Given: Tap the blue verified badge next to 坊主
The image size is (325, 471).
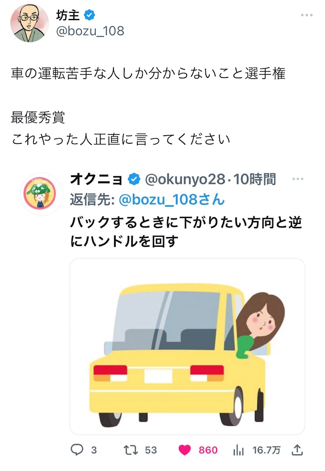Looking at the screenshot, I should pos(89,15).
